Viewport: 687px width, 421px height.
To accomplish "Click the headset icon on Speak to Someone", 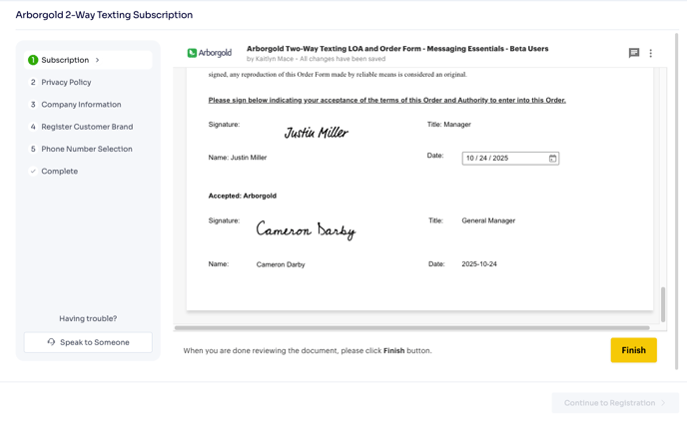I will [x=52, y=342].
